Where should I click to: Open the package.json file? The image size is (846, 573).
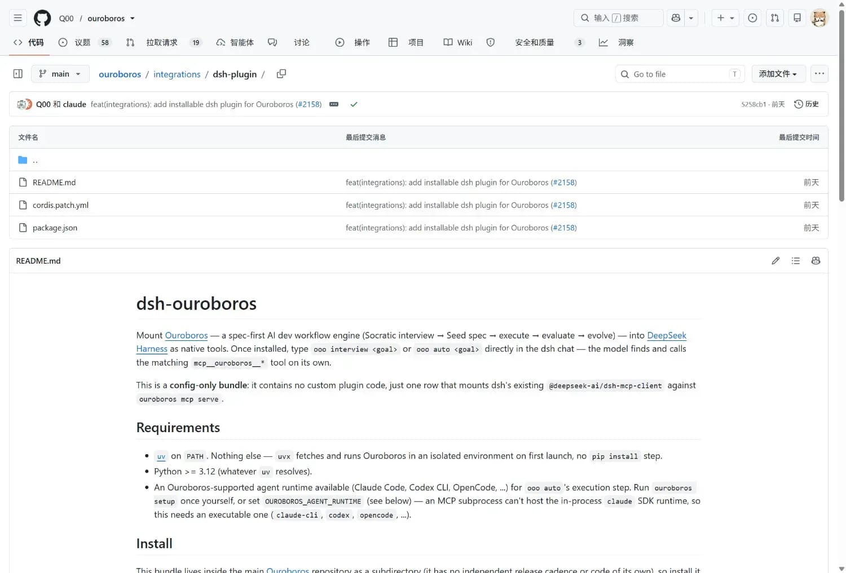55,228
